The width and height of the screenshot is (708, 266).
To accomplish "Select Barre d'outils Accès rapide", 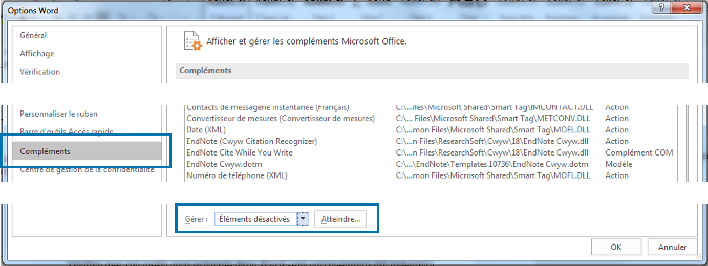I will tap(67, 131).
